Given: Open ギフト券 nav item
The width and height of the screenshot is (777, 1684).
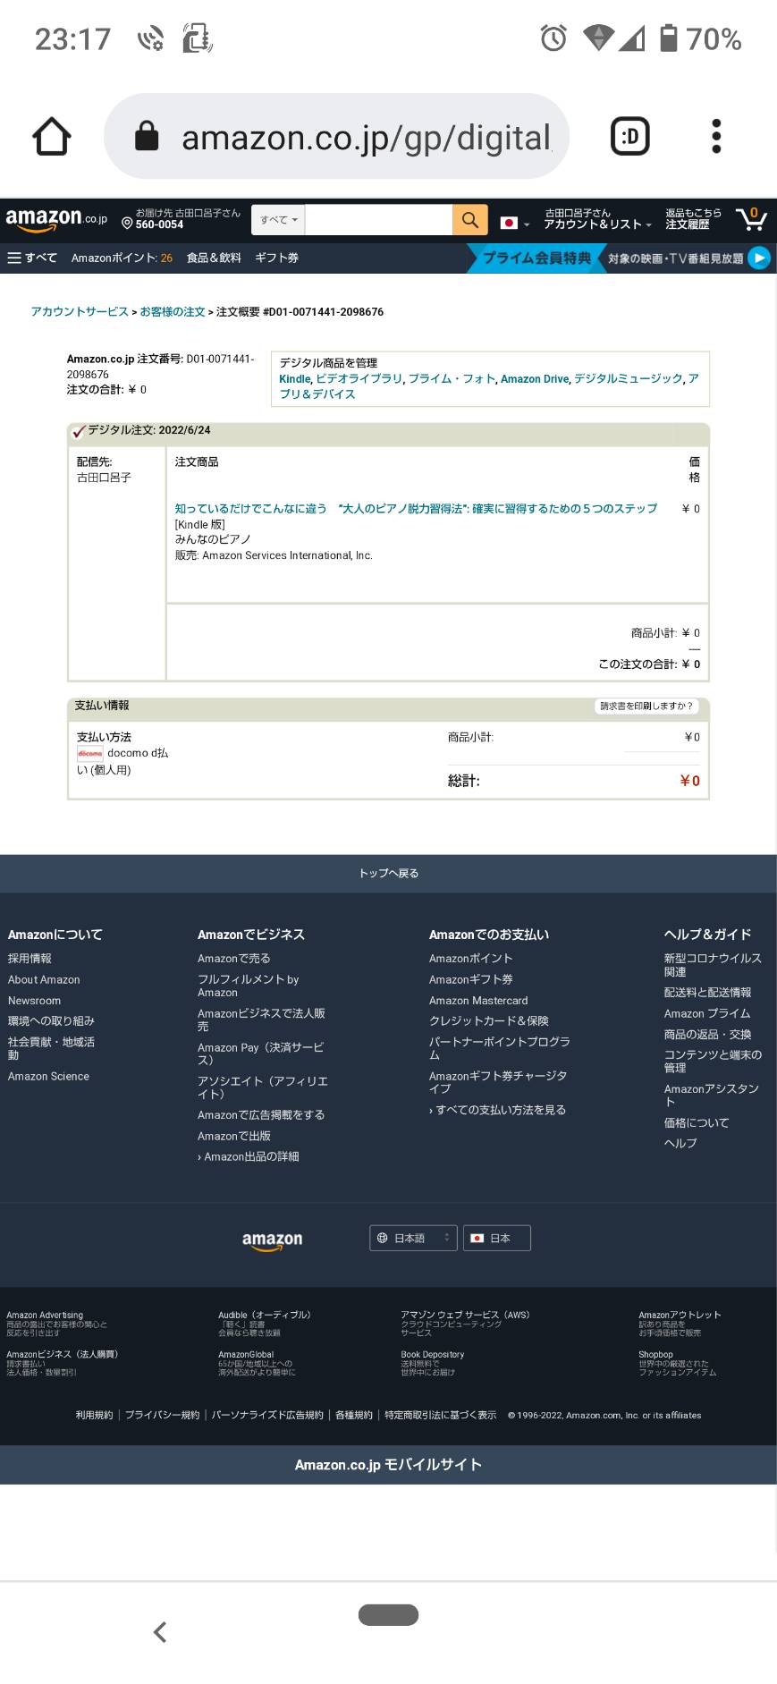Looking at the screenshot, I should [276, 258].
